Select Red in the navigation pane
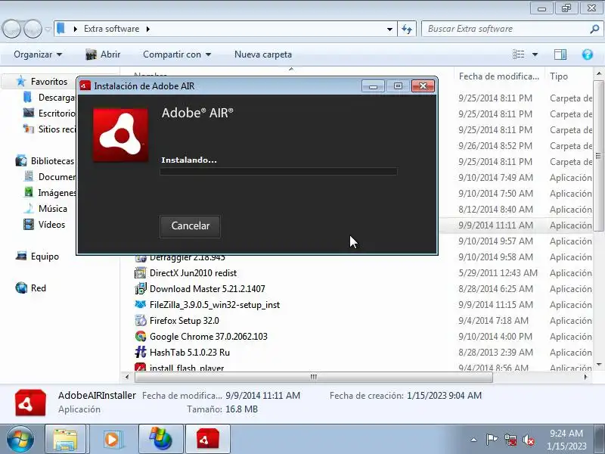Screen dimensions: 605x454 point(39,288)
